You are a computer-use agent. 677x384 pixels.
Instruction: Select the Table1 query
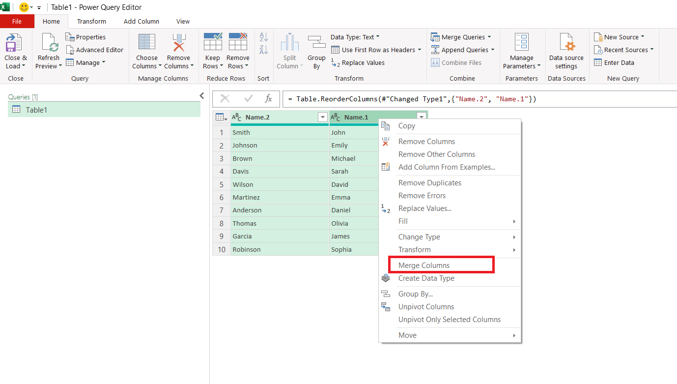[104, 110]
